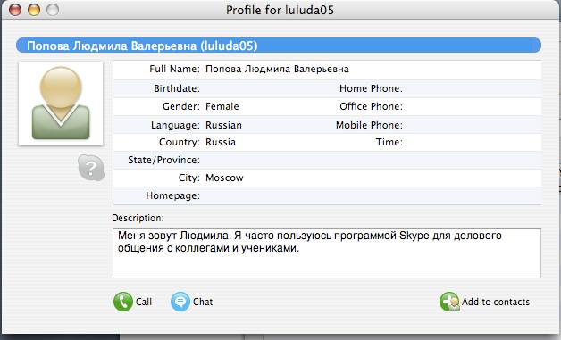The height and width of the screenshot is (340, 561).
Task: Click the Language value Russian
Action: [223, 125]
